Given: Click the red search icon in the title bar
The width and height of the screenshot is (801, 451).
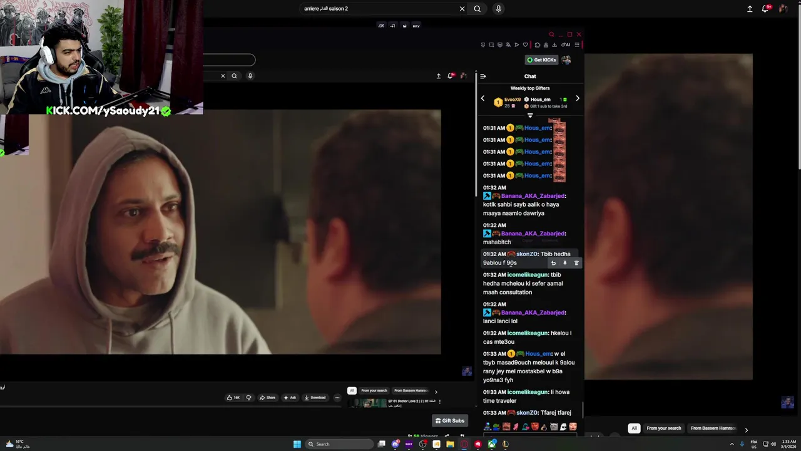Looking at the screenshot, I should point(551,34).
